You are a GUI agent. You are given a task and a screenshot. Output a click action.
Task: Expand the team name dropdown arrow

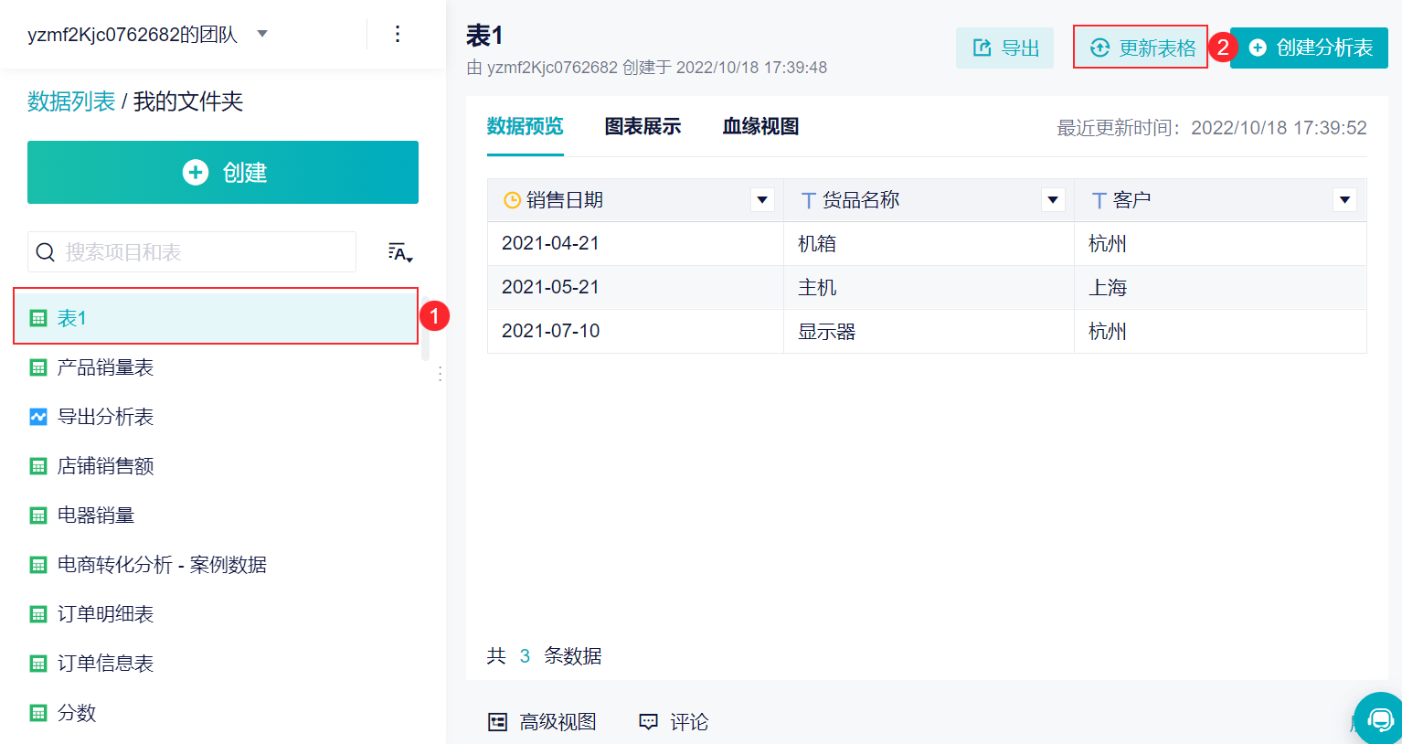262,34
